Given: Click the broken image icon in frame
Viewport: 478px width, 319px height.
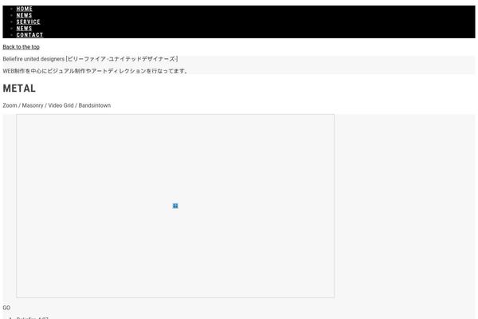Looking at the screenshot, I should (x=175, y=206).
